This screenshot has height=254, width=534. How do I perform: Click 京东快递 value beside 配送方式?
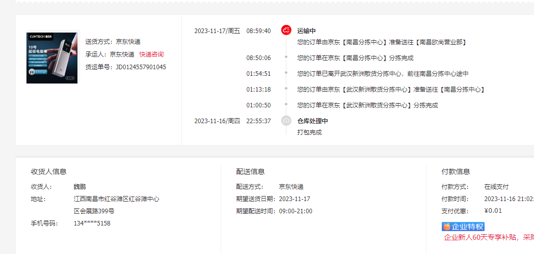291,187
